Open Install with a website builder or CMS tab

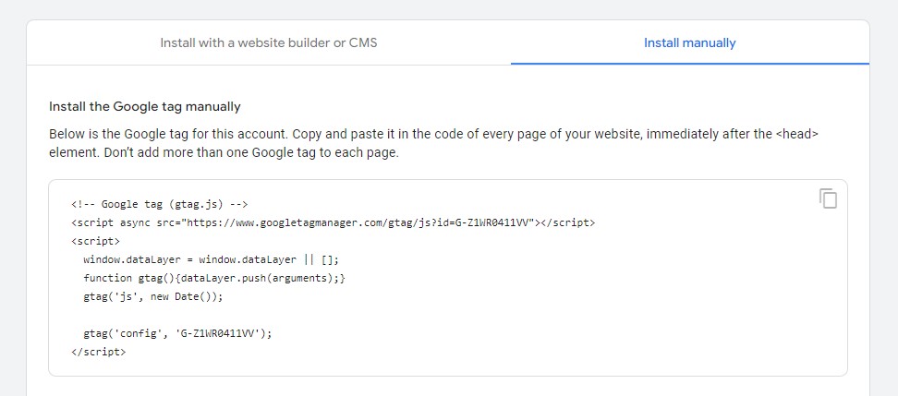coord(268,42)
